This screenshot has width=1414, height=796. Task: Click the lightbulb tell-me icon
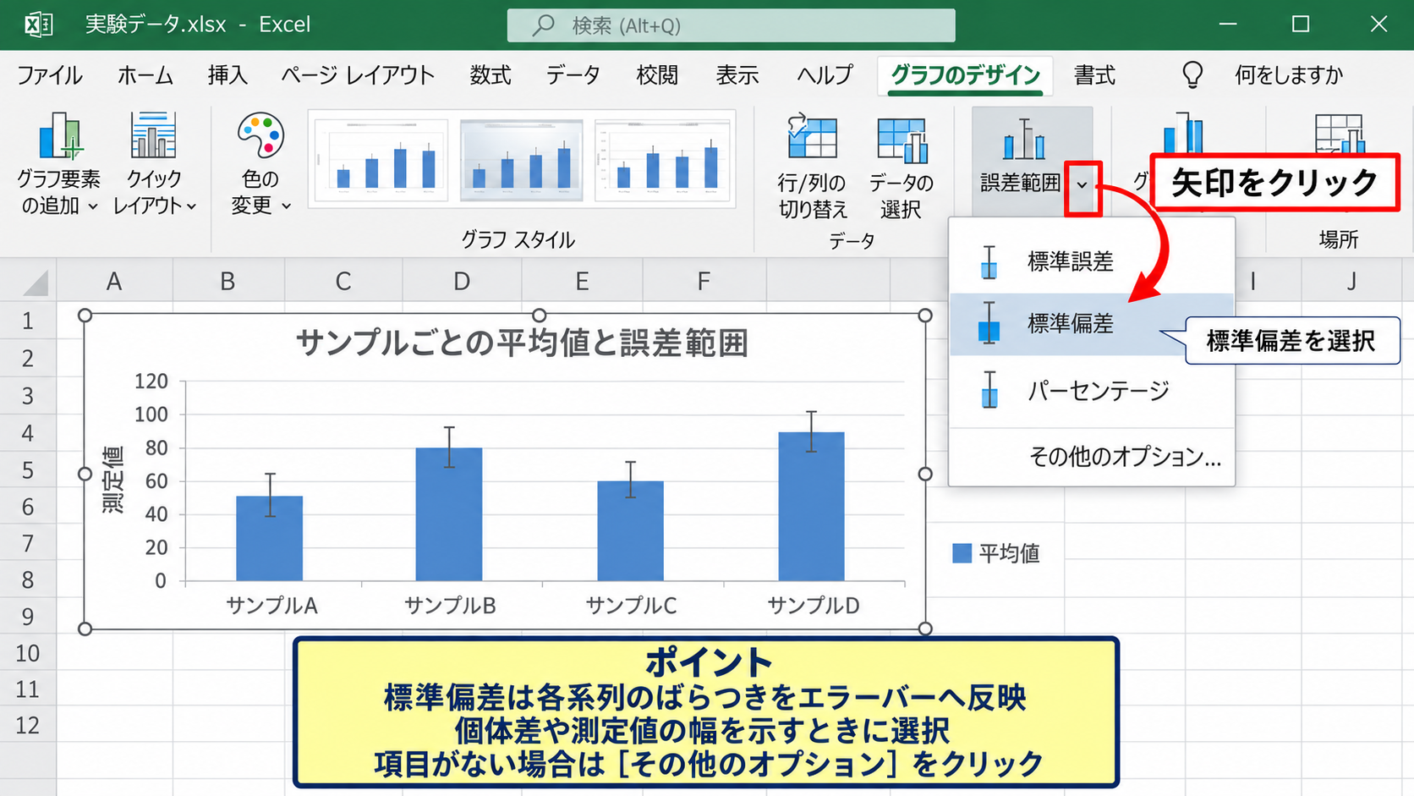tap(1192, 75)
